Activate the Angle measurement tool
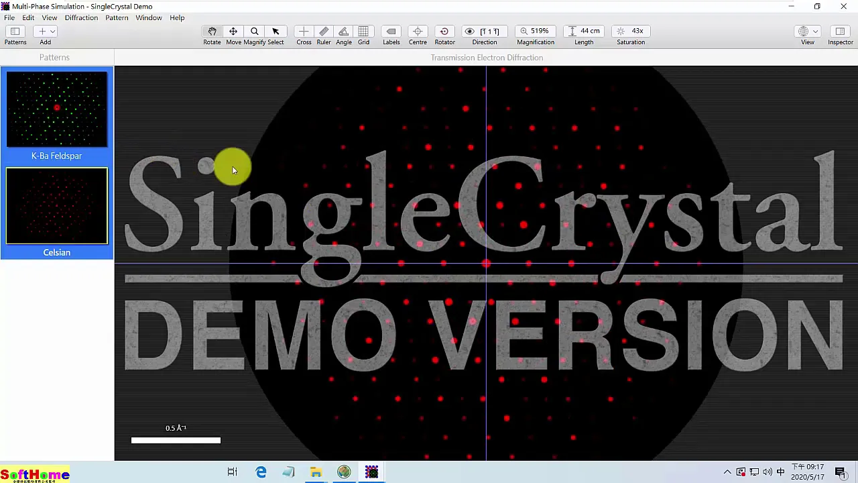The height and width of the screenshot is (483, 858). point(344,31)
